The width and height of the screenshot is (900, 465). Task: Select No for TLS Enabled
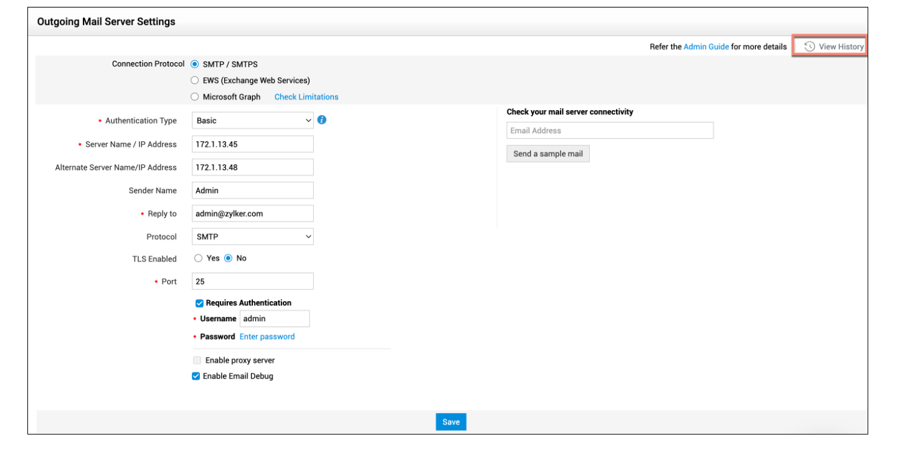point(228,258)
